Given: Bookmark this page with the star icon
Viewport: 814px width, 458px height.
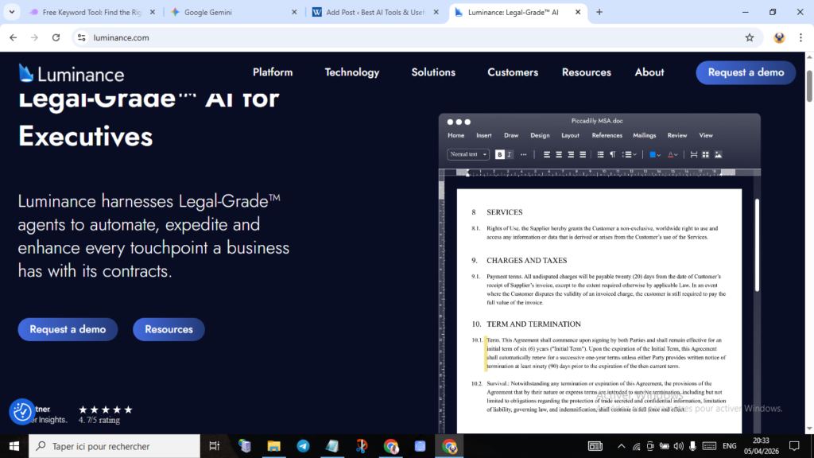Looking at the screenshot, I should click(749, 37).
